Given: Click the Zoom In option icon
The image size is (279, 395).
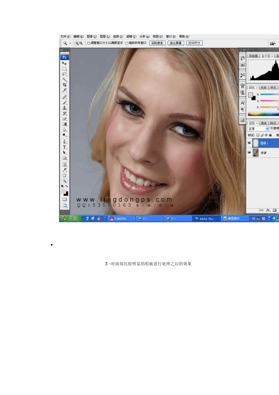Looking at the screenshot, I should click(77, 43).
